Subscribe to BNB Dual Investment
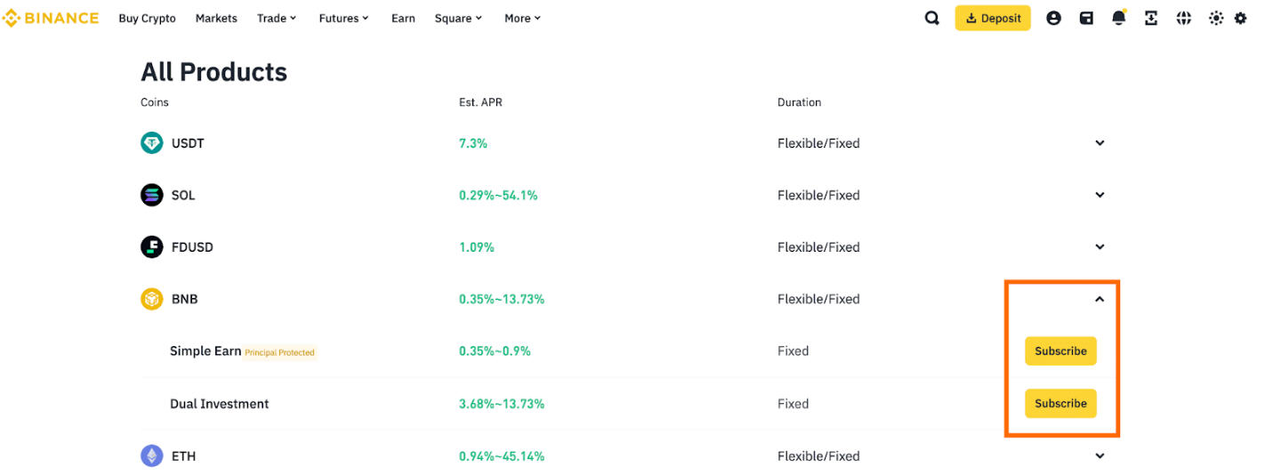1265x475 pixels. (1060, 404)
